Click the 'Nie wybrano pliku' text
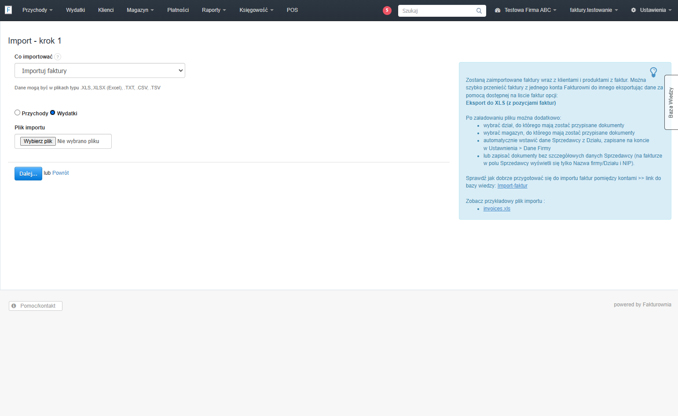The width and height of the screenshot is (678, 416). tap(78, 141)
